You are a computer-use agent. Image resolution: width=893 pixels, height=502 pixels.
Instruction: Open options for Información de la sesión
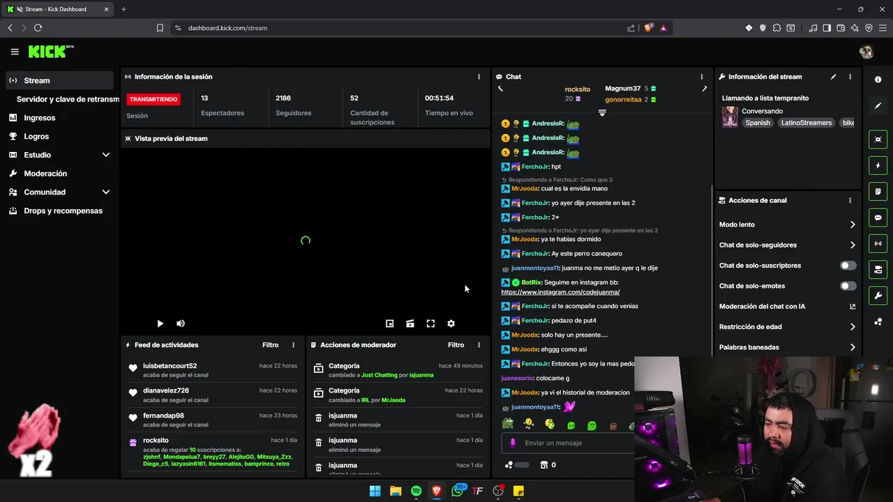pos(479,77)
